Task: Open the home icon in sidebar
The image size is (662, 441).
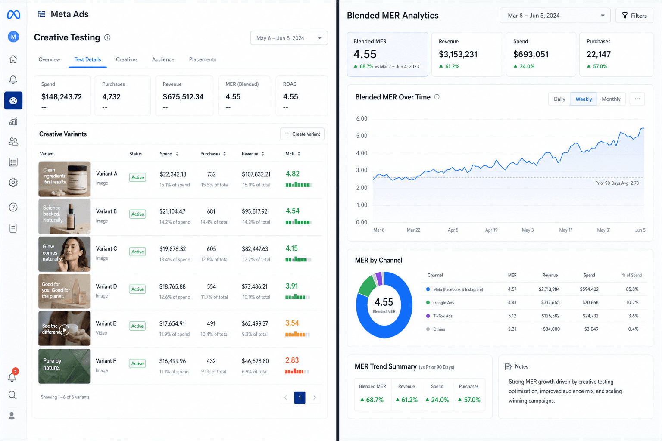Action: tap(13, 59)
